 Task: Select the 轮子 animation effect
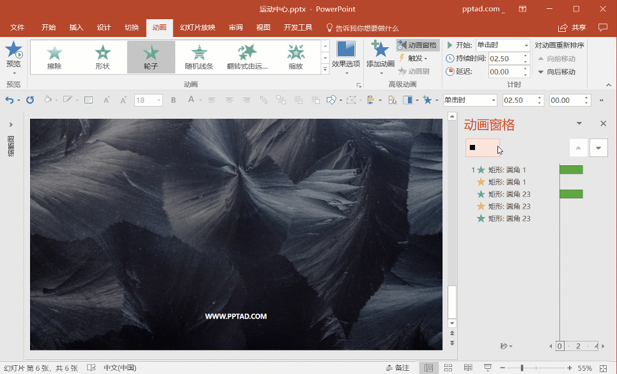[151, 57]
